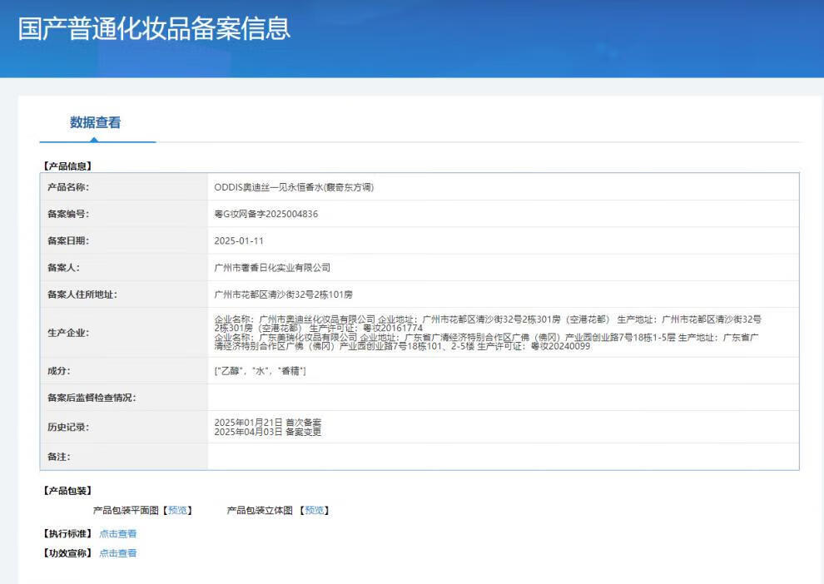Click the product name ODDIS奥迪丝一见永恒香水 value
The width and height of the screenshot is (824, 584).
pos(294,187)
